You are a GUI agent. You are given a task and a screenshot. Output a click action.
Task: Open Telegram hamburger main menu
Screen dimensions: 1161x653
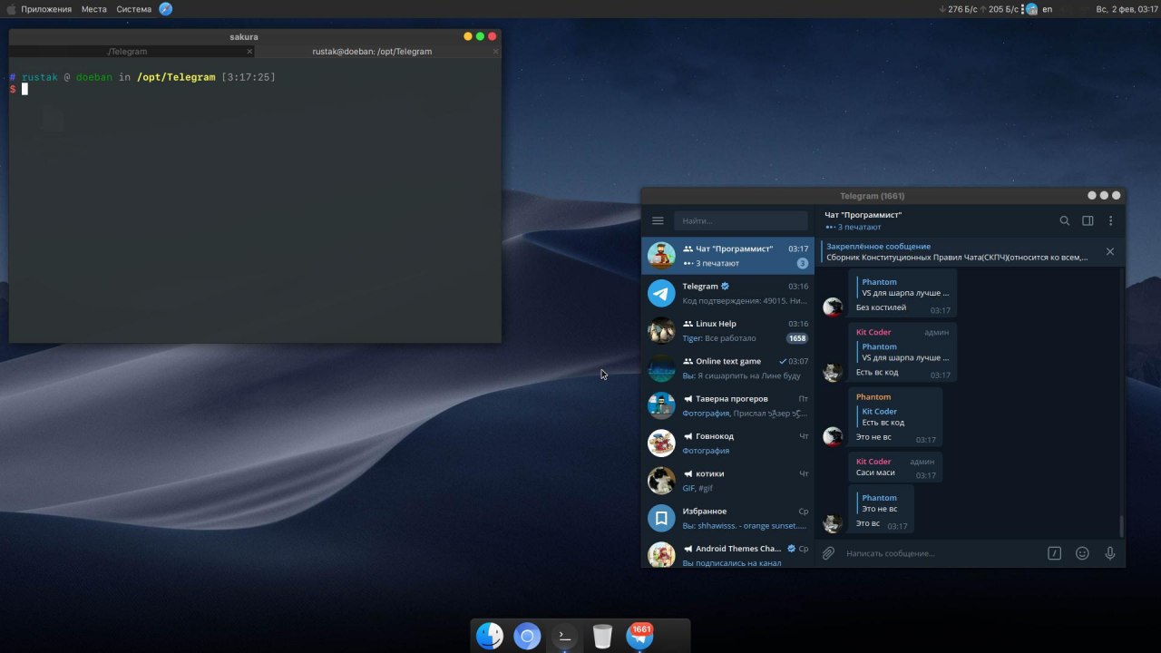(658, 220)
